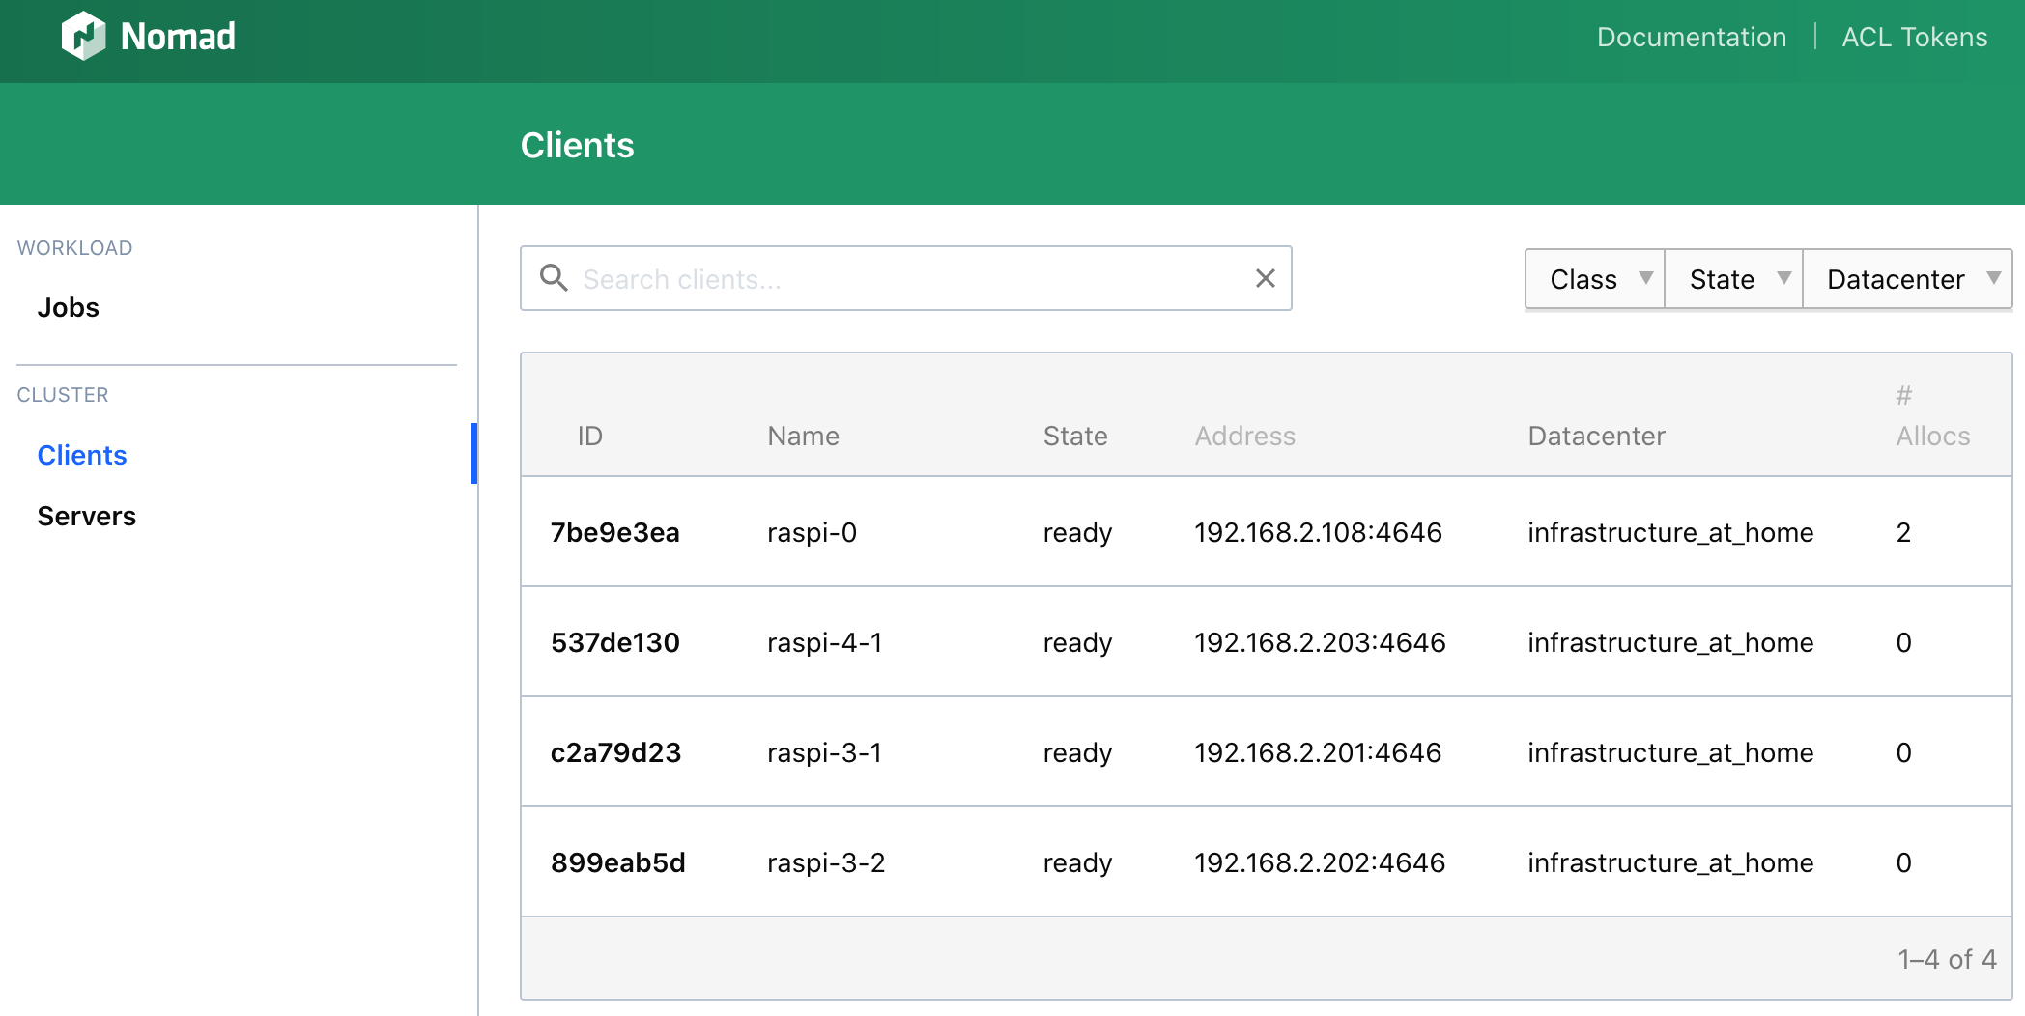The height and width of the screenshot is (1016, 2025).
Task: Click the magnifying glass search icon
Action: (554, 278)
